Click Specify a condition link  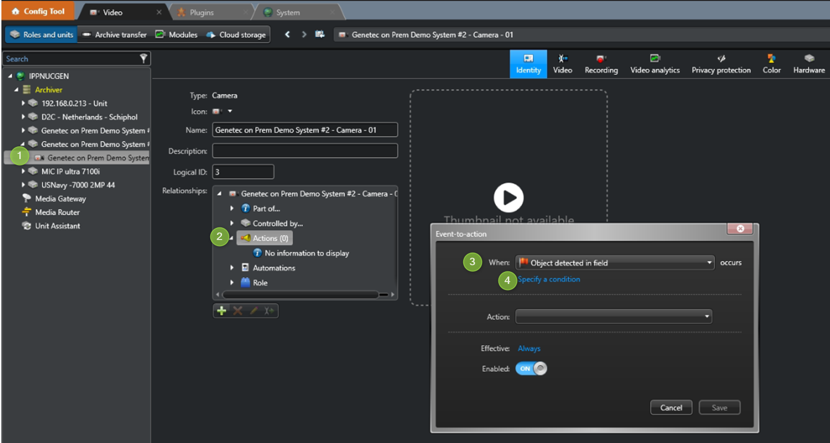click(548, 279)
